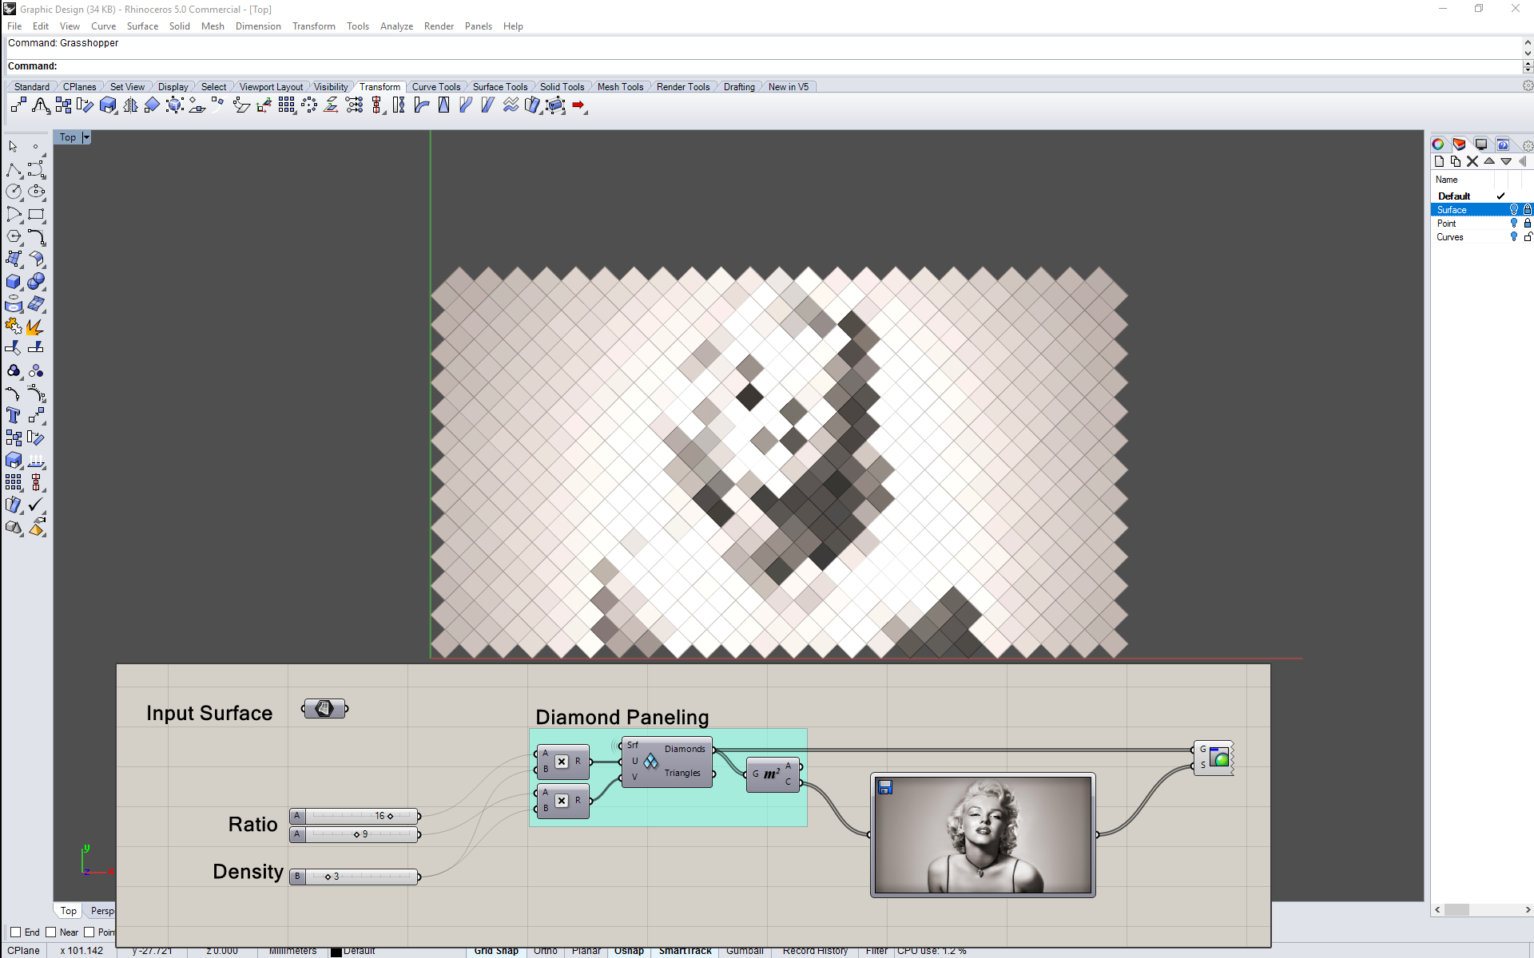The height and width of the screenshot is (958, 1534).
Task: Click the Filter button in status bar
Action: click(876, 951)
